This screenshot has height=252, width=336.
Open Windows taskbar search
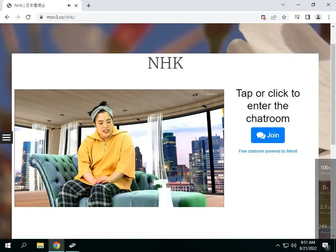[24, 245]
